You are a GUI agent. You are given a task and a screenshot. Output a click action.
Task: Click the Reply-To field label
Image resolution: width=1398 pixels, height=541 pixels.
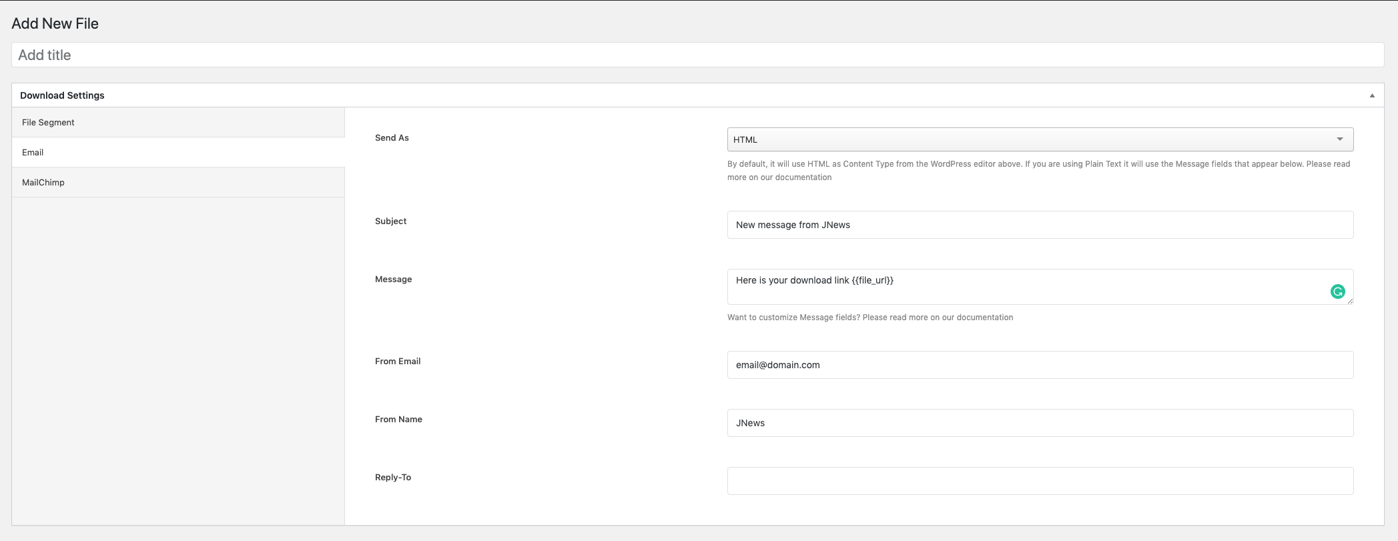click(393, 478)
